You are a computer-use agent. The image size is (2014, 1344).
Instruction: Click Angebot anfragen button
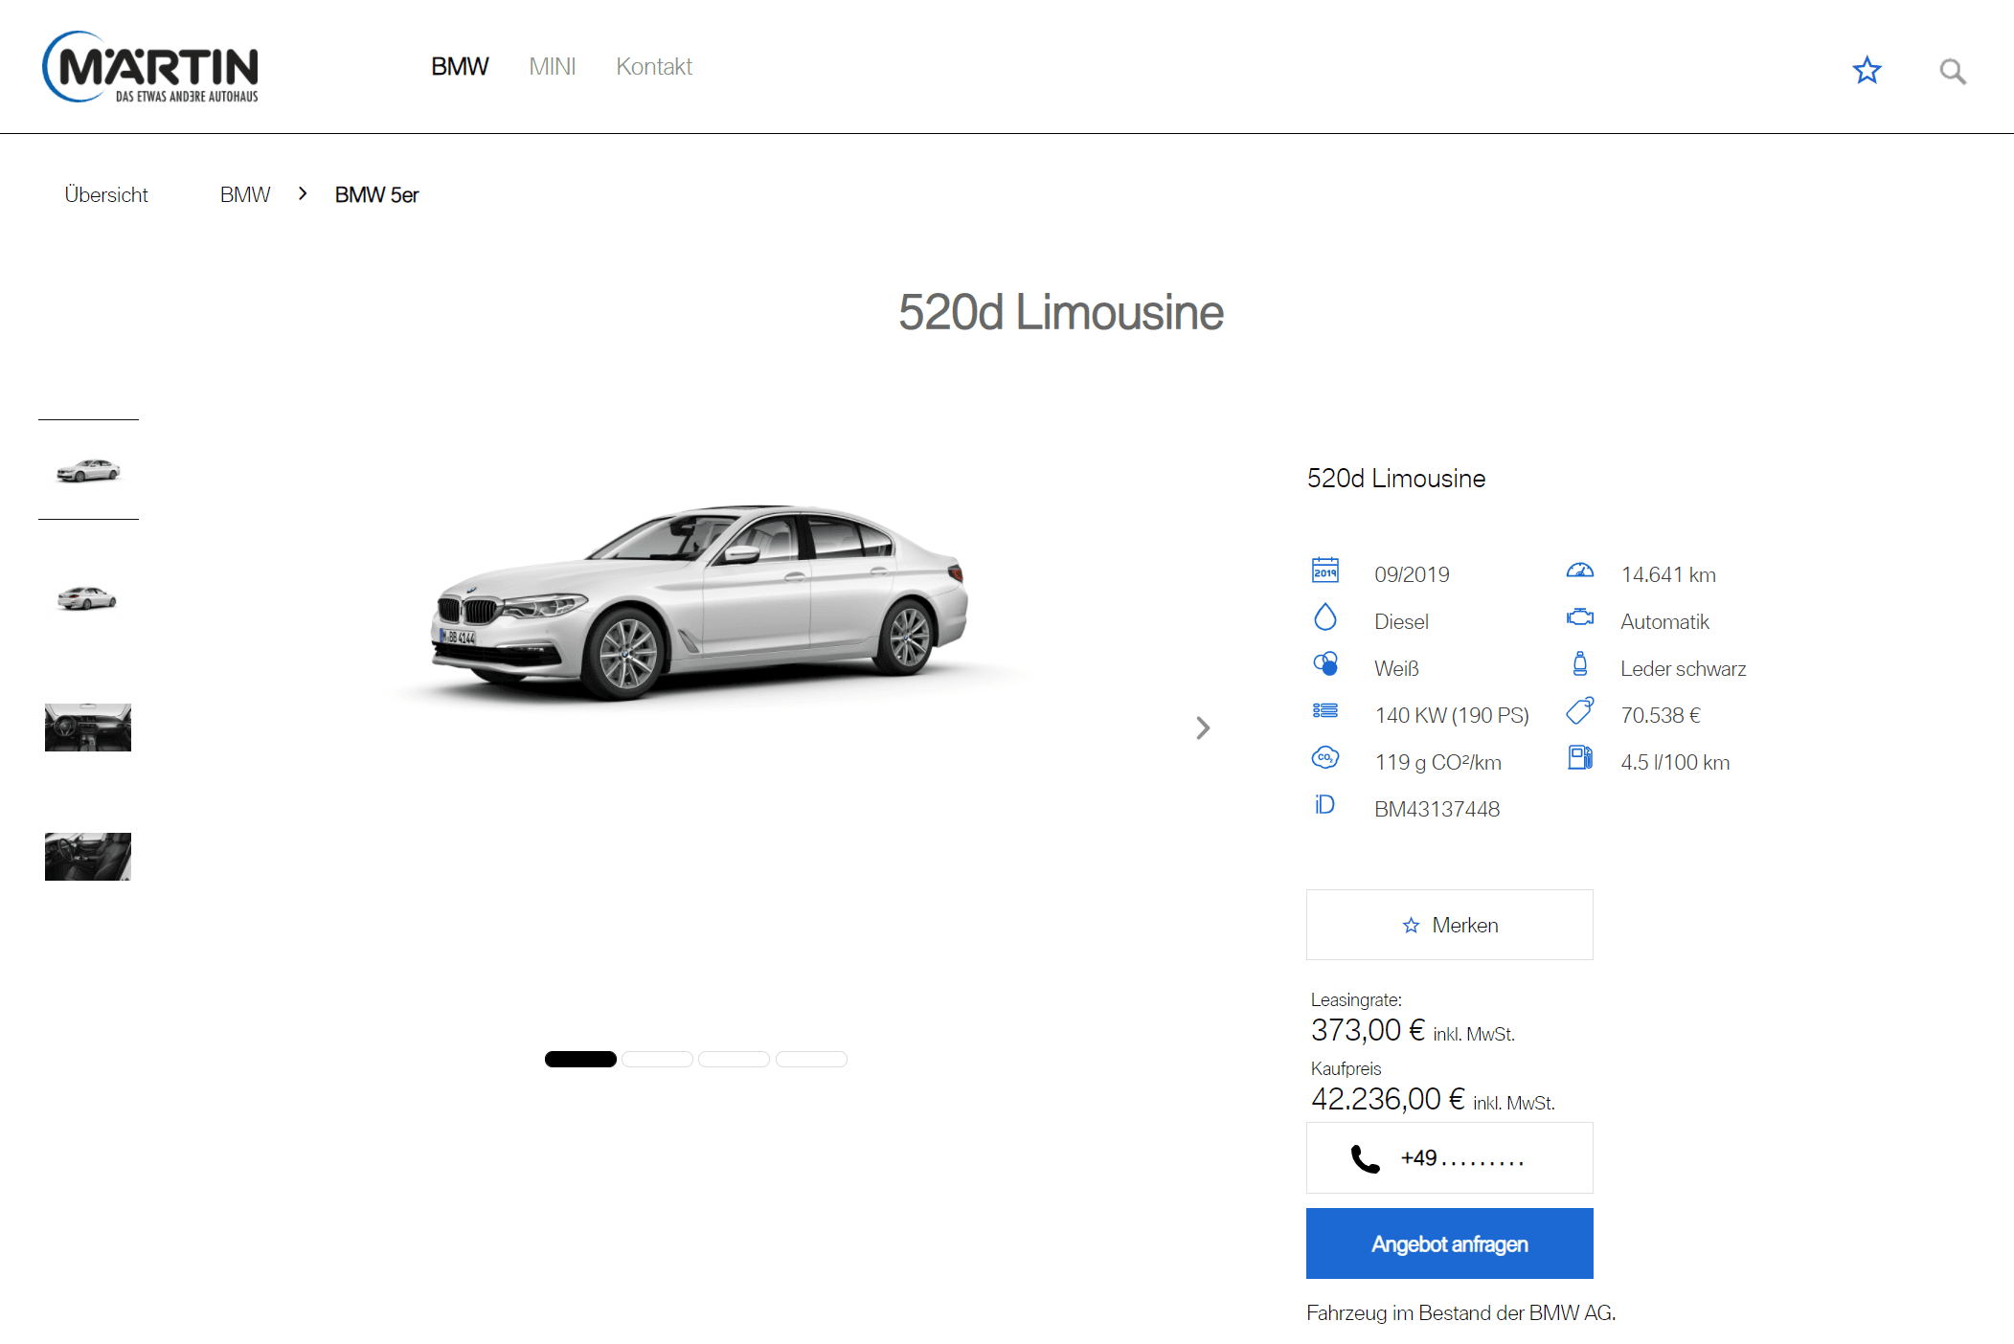tap(1449, 1243)
